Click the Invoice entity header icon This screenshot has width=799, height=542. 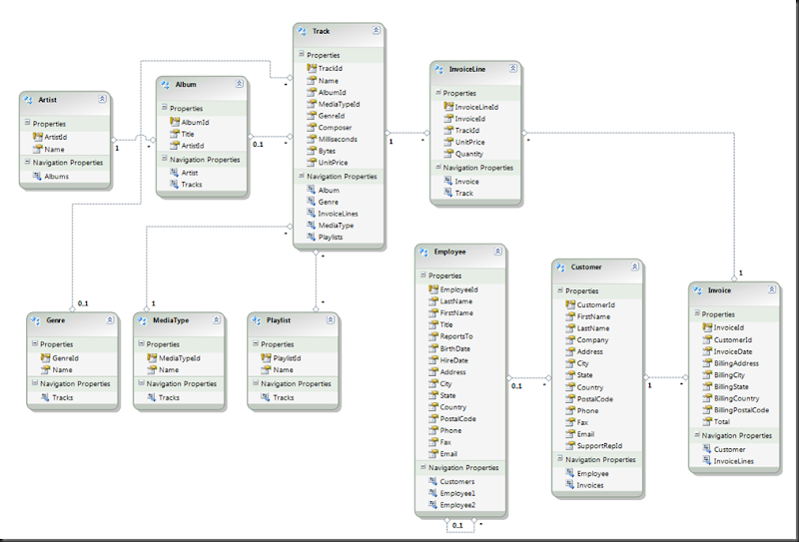(x=698, y=289)
